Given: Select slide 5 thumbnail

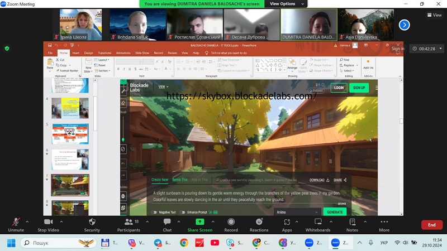Looking at the screenshot, I should tap(70, 134).
